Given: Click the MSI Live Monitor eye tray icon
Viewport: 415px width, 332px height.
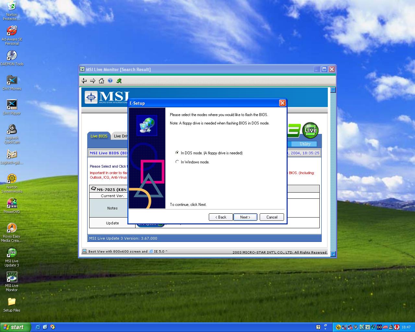Looking at the screenshot, I should (x=368, y=327).
